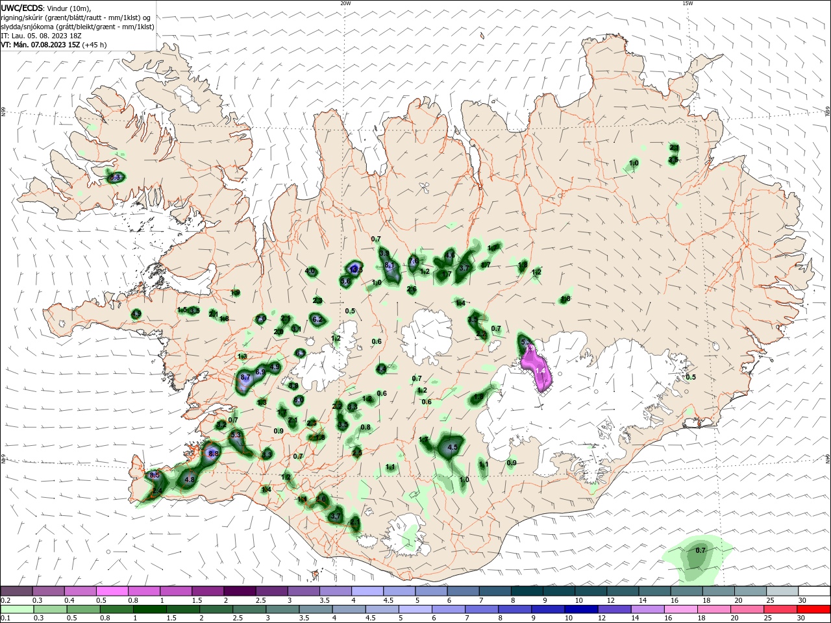Click the bright pink 0.5 swatch in the upper legend

tap(112, 591)
